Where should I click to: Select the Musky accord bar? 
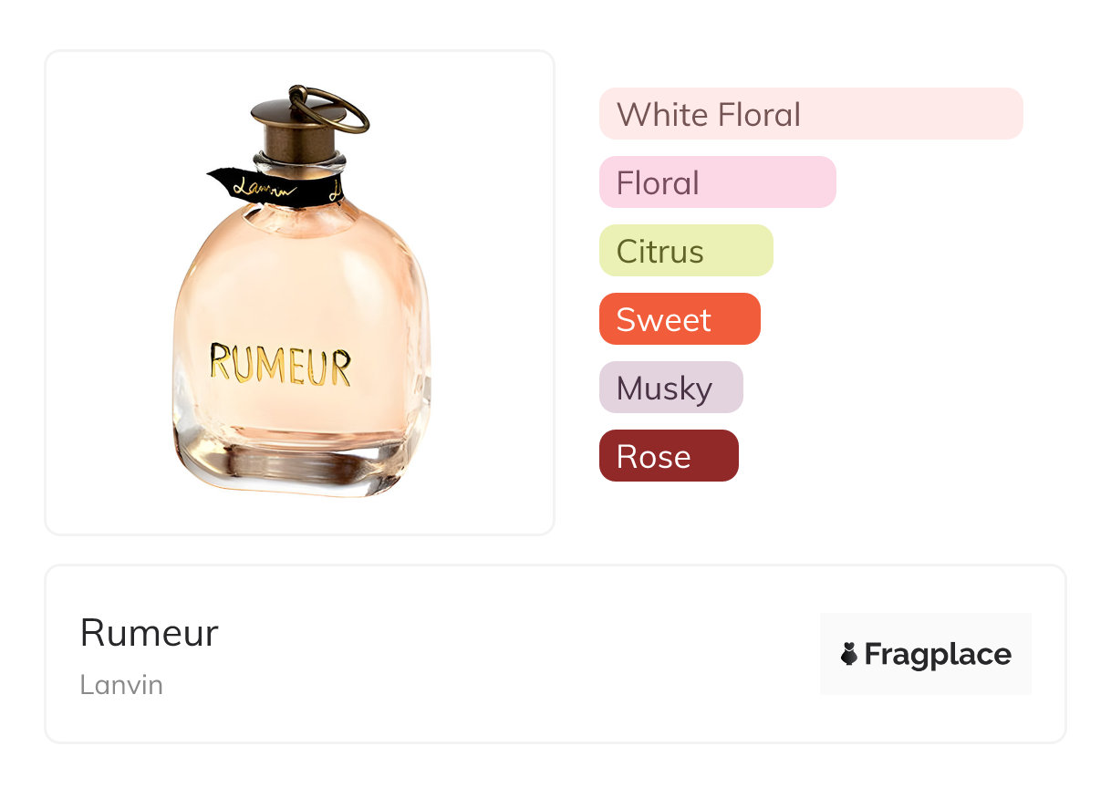tap(671, 388)
